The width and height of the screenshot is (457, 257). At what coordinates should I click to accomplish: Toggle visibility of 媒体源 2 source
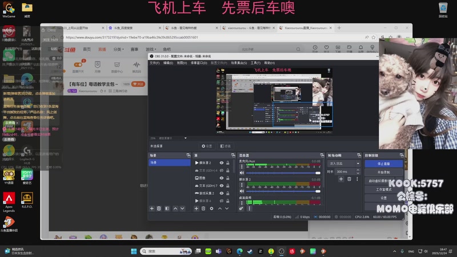pos(222,163)
